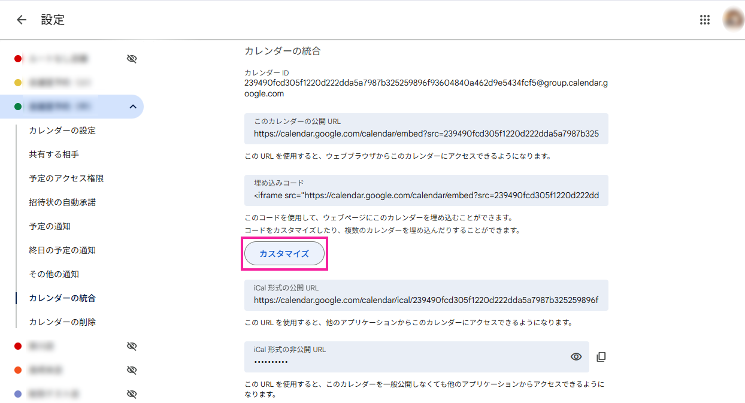Viewport: 745px width, 403px height.
Task: Go to カレンダーの削除 section
Action: tap(62, 322)
